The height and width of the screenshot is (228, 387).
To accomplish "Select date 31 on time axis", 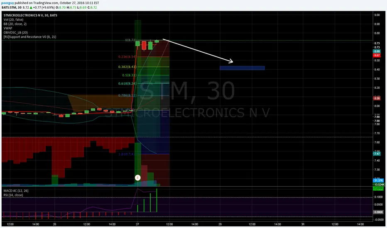I will pyautogui.click(x=303, y=224).
